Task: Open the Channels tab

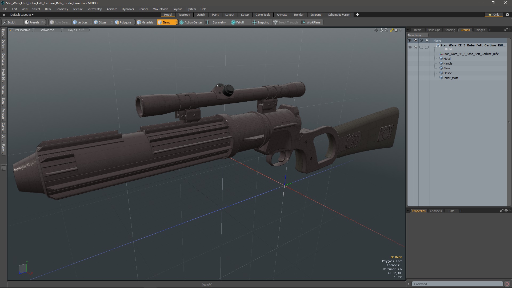Action: 436,211
